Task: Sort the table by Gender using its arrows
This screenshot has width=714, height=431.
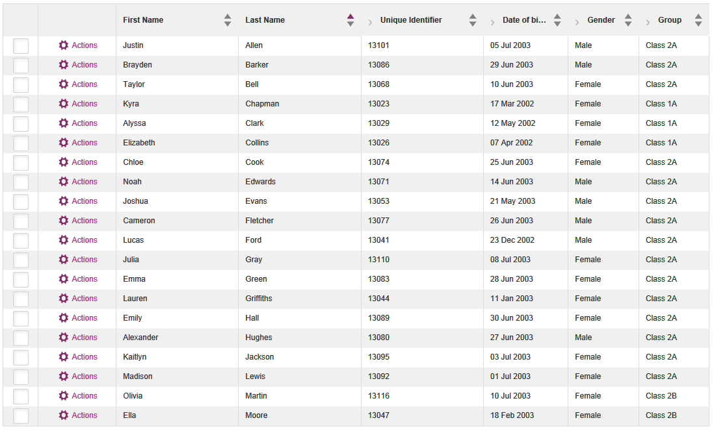Action: pos(628,20)
